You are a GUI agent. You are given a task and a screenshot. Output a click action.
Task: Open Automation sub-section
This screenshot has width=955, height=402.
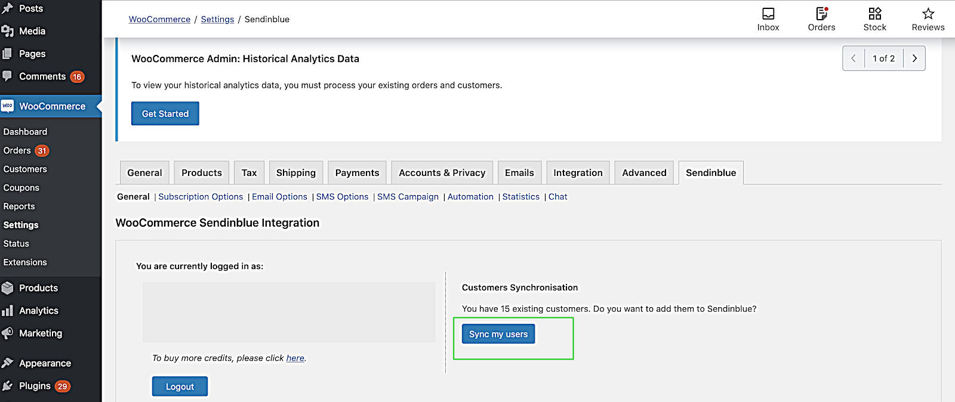[x=470, y=197]
